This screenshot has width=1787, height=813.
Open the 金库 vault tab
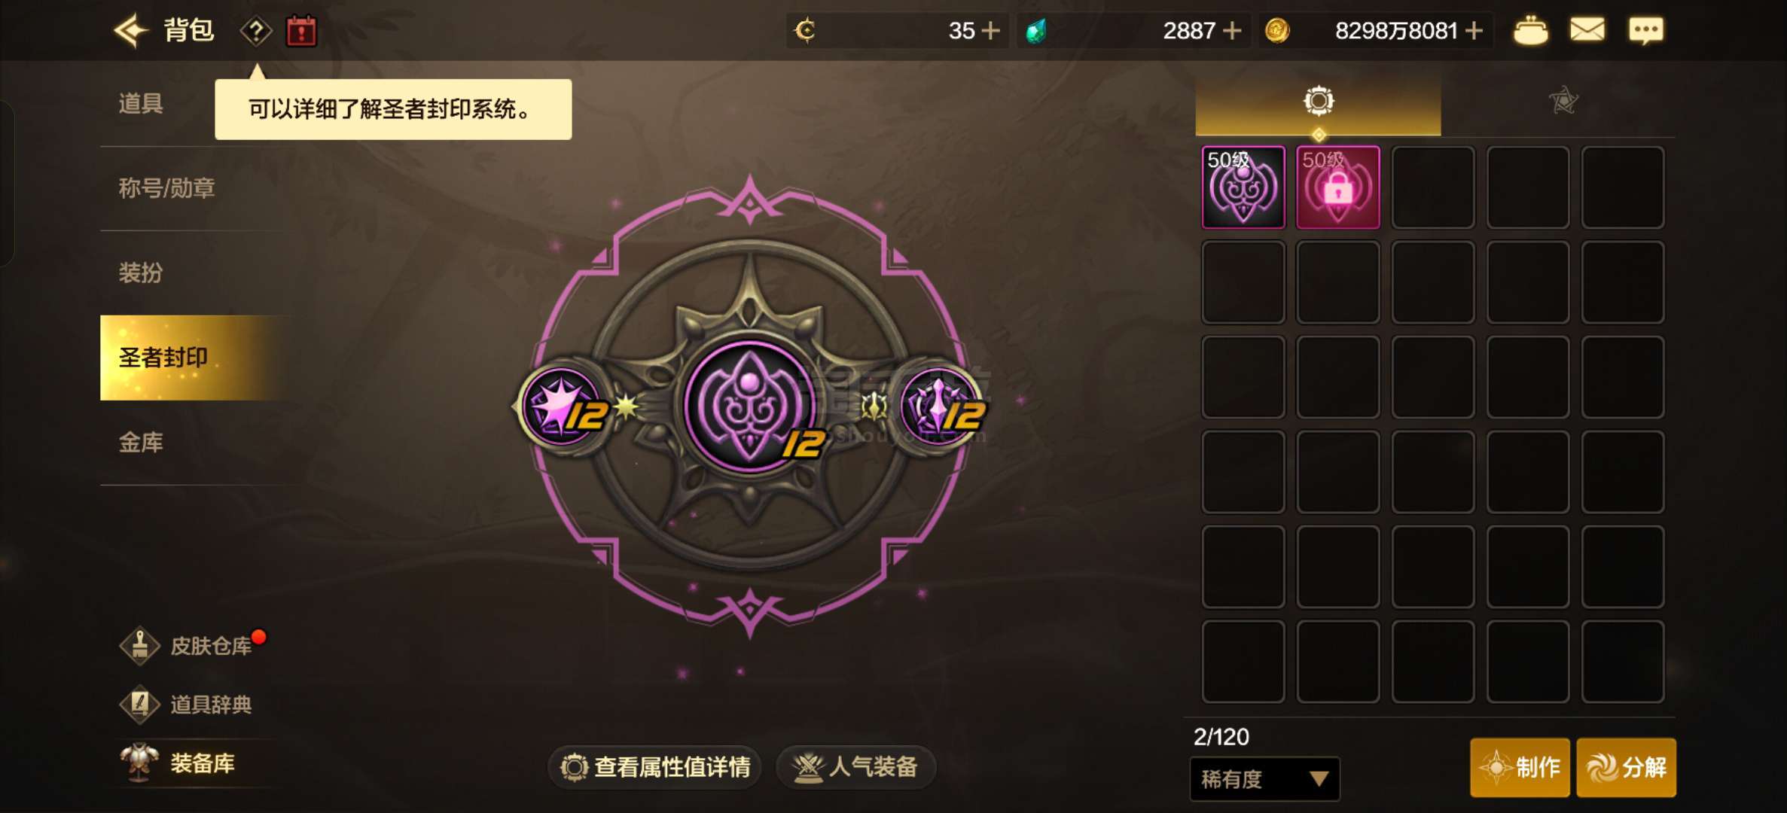[x=141, y=443]
